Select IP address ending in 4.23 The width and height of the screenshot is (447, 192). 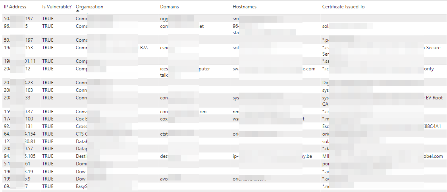point(18,83)
